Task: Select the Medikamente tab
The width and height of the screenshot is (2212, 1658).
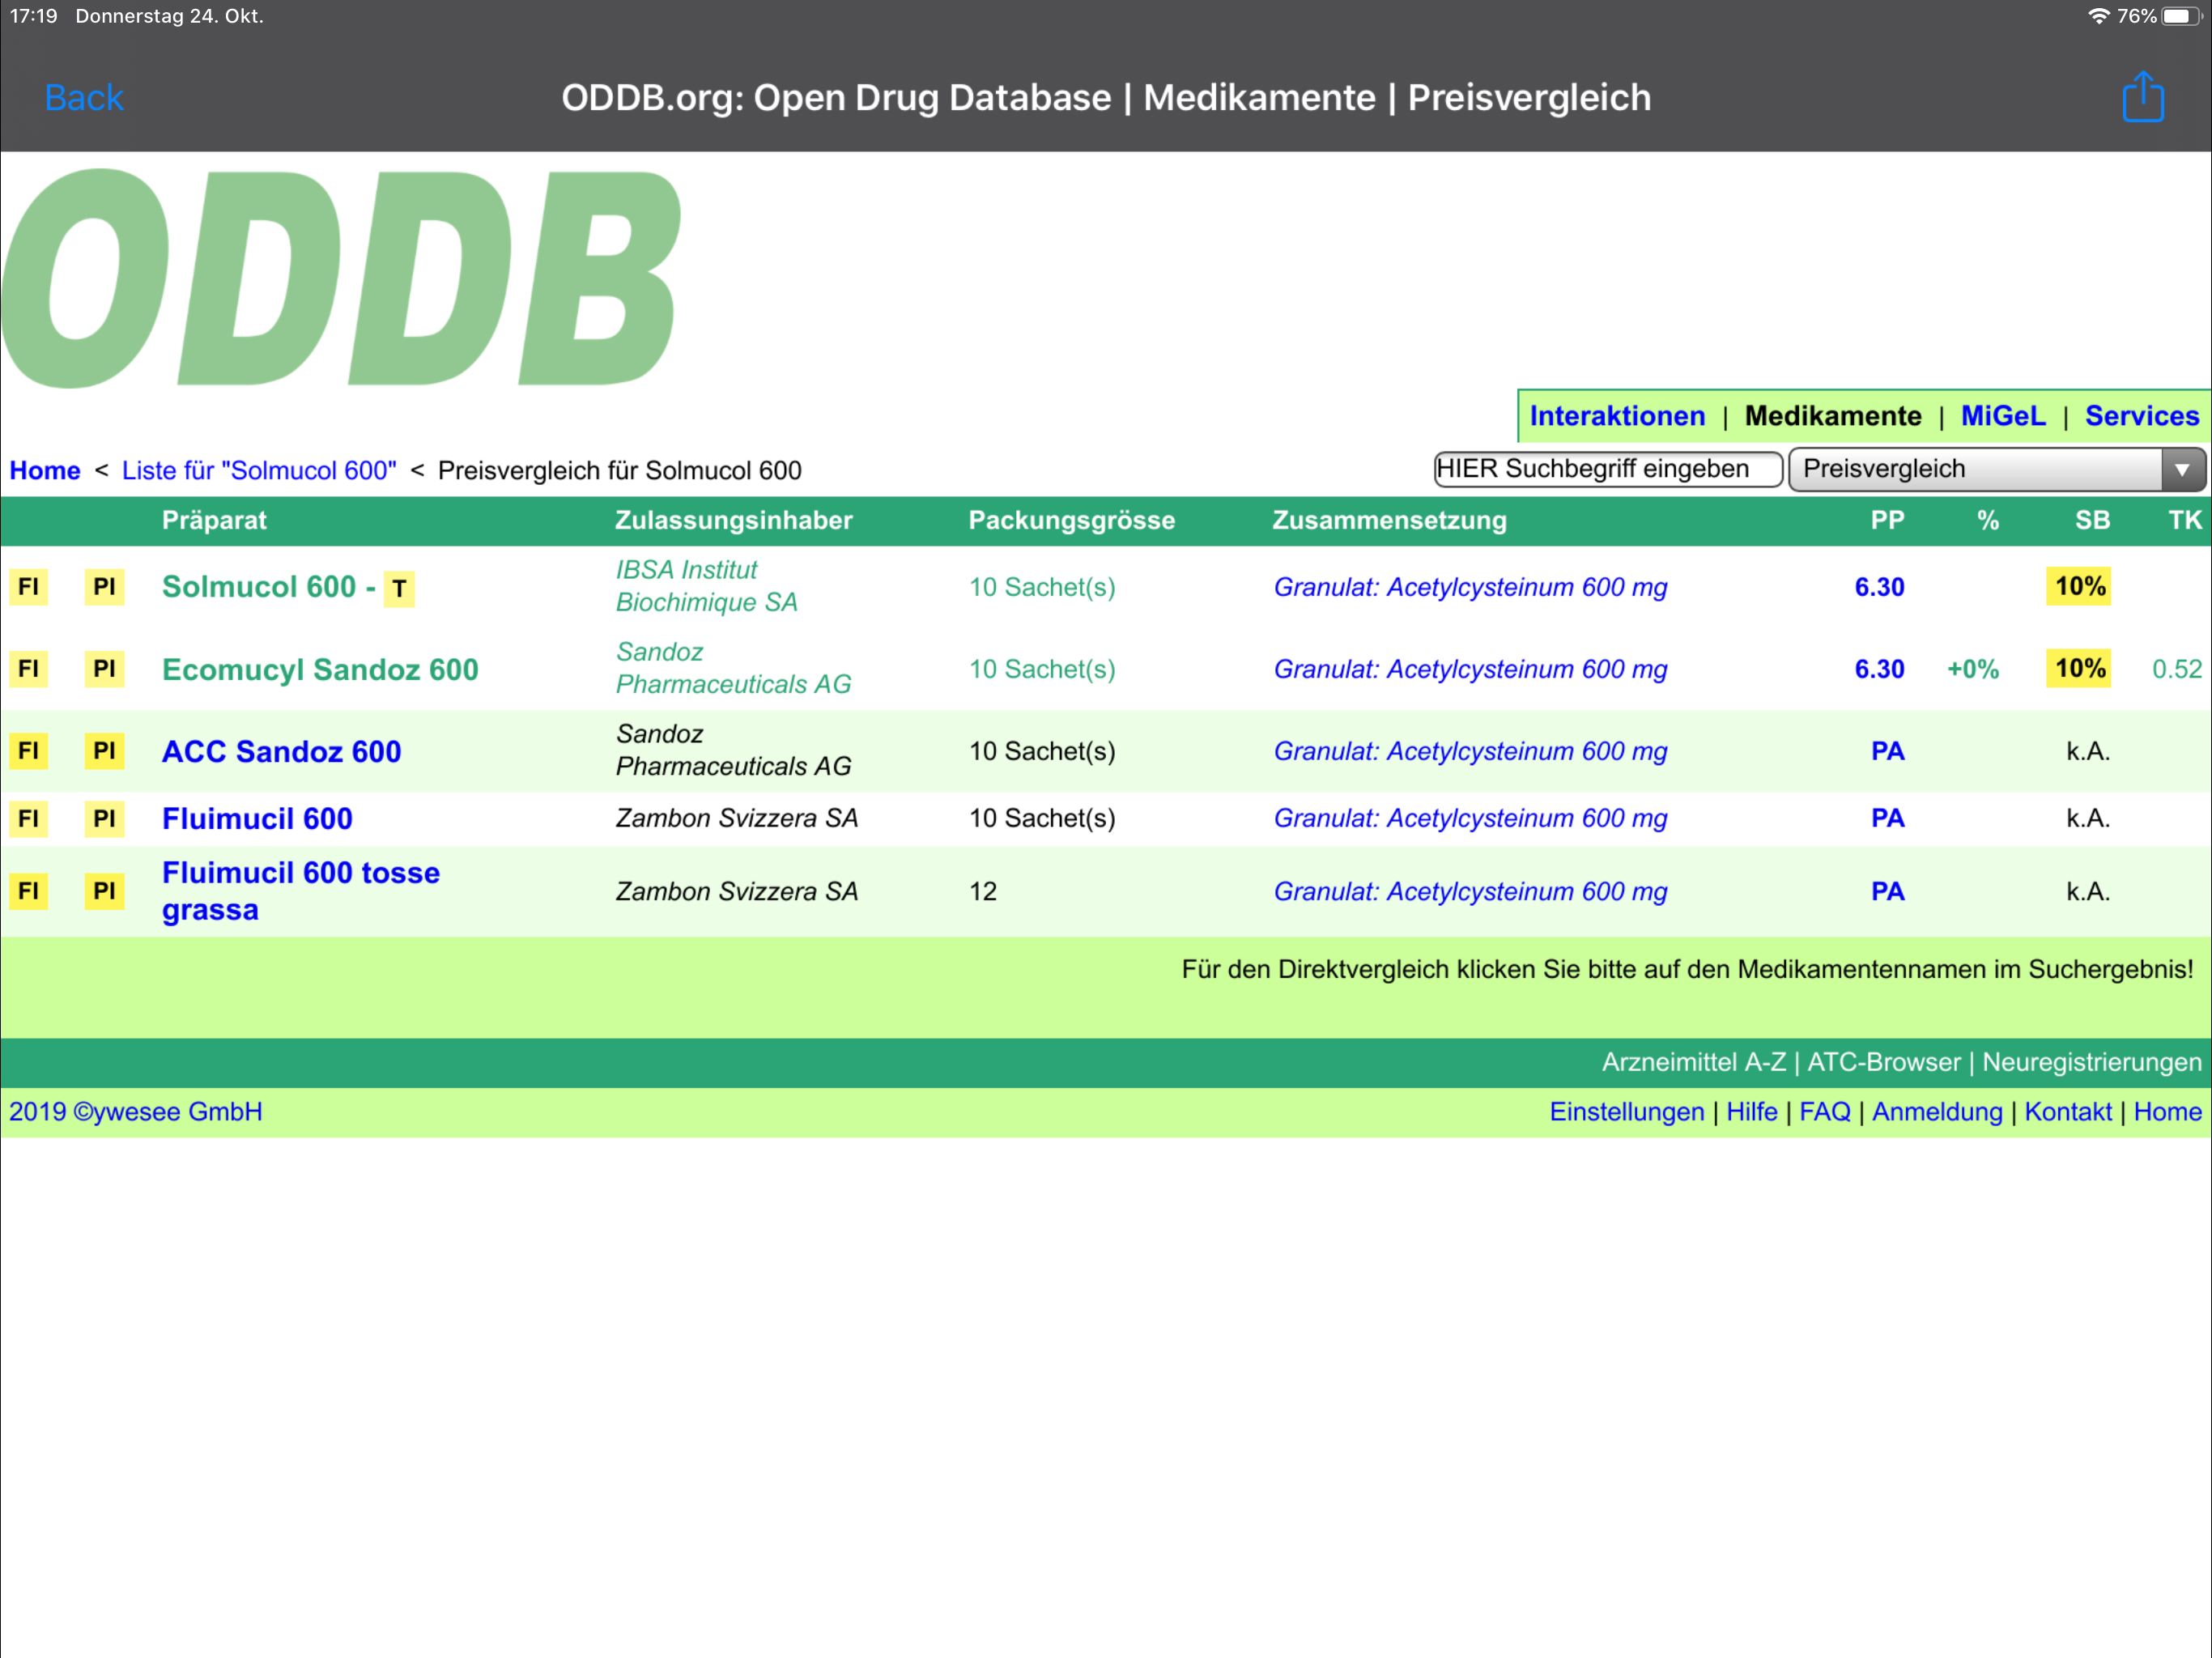Action: (1832, 416)
